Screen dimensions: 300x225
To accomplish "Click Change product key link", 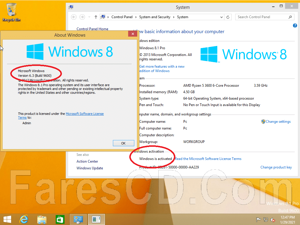I will point(276,167).
